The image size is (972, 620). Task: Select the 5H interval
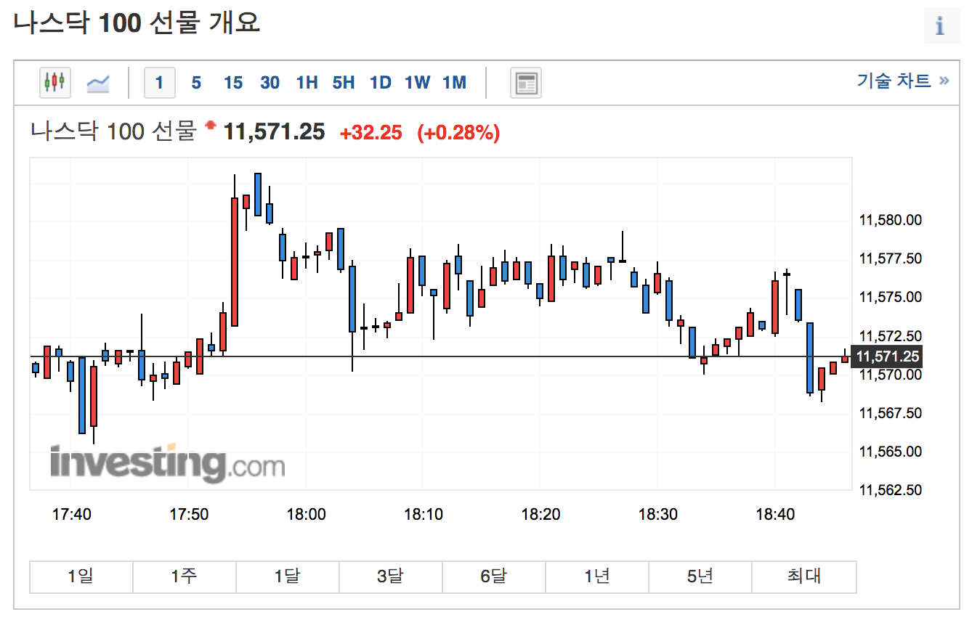tap(344, 83)
